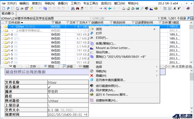
Task: Click the Mount as drive letter toolbar icon
Action: pyautogui.click(x=151, y=8)
